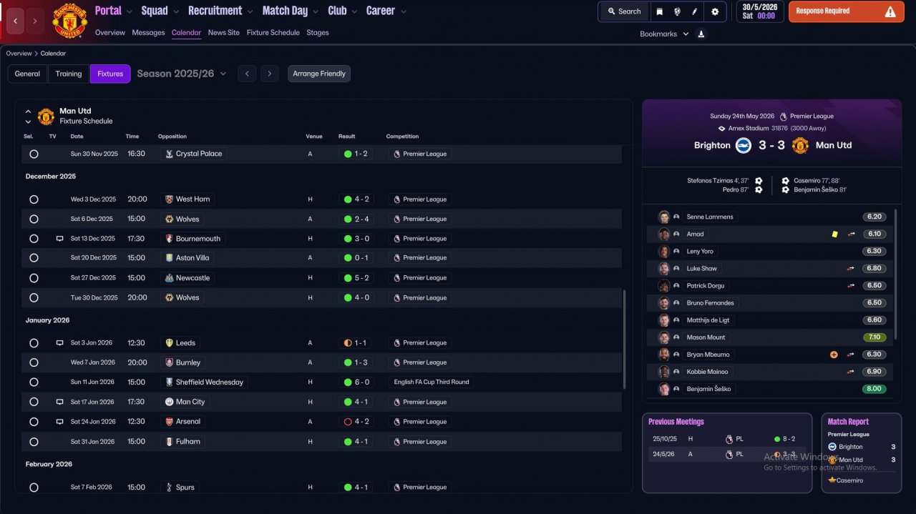Click the Arrange Friendly button
Screen dimensions: 916x514
319,74
